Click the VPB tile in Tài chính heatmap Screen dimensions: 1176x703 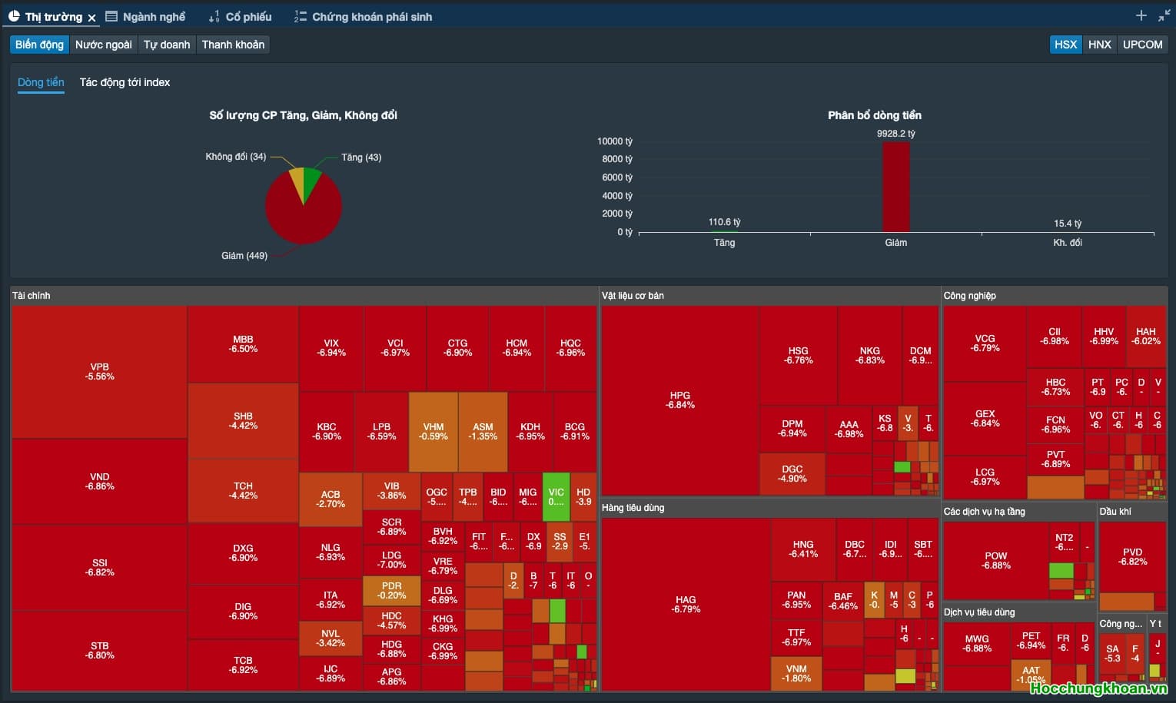(x=100, y=372)
